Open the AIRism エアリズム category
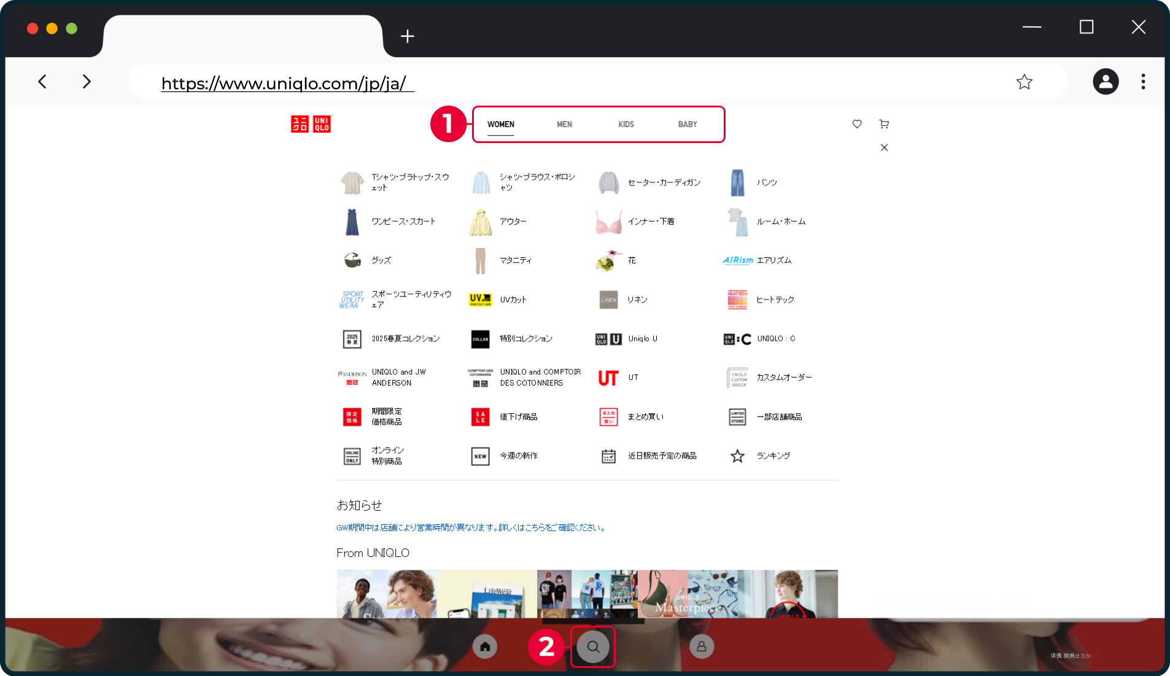This screenshot has width=1170, height=676. 757,260
